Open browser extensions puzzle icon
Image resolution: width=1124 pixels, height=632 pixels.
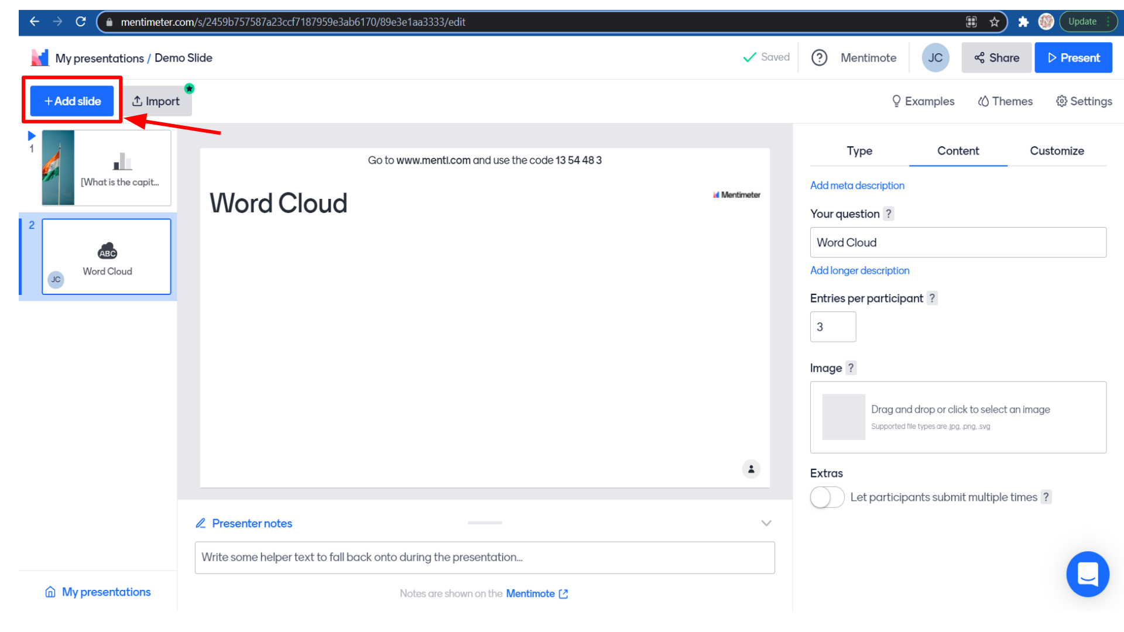pos(1023,22)
